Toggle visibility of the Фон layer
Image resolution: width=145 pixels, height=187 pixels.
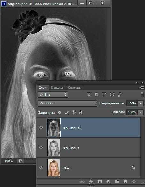tap(41, 168)
